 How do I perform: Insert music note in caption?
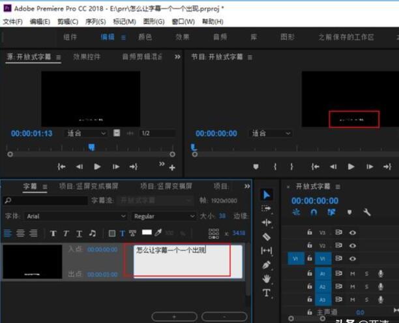pos(93,233)
